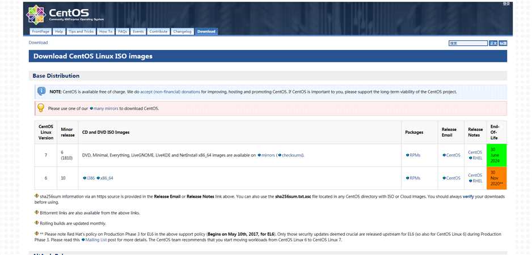Viewport: 532px width, 255px height.
Task: Click green 30 June 2024 end-of-life cell
Action: coord(496,155)
